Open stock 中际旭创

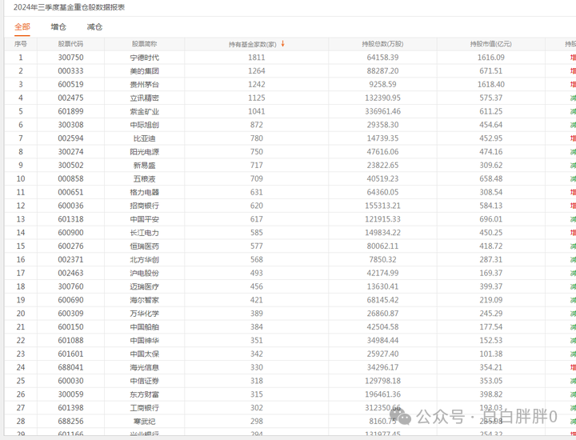pos(144,125)
